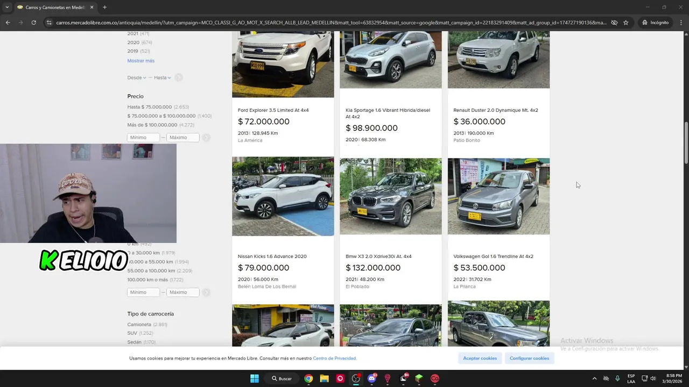Go back to the previous page
Screen dimensions: 689x387
(8, 23)
